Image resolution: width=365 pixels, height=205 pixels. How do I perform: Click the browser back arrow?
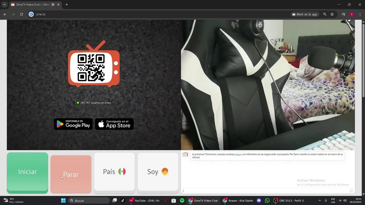coord(5,14)
